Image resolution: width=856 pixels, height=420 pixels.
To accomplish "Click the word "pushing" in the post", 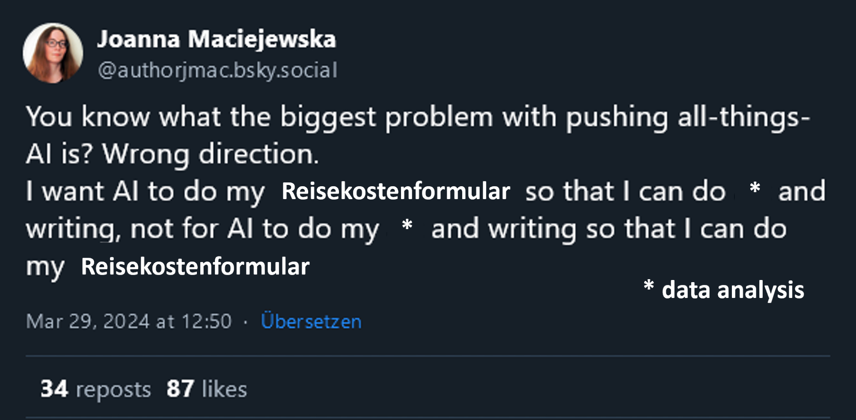I will pos(617,117).
